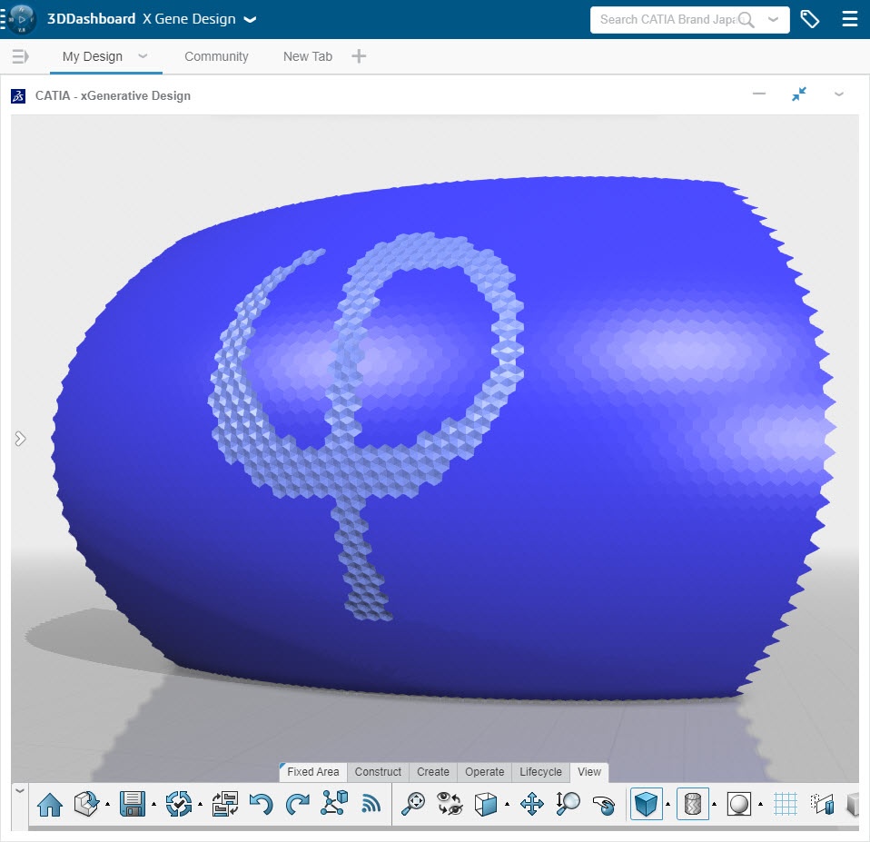The image size is (870, 842).
Task: Restore widget size with the arrows icon
Action: pyautogui.click(x=799, y=94)
